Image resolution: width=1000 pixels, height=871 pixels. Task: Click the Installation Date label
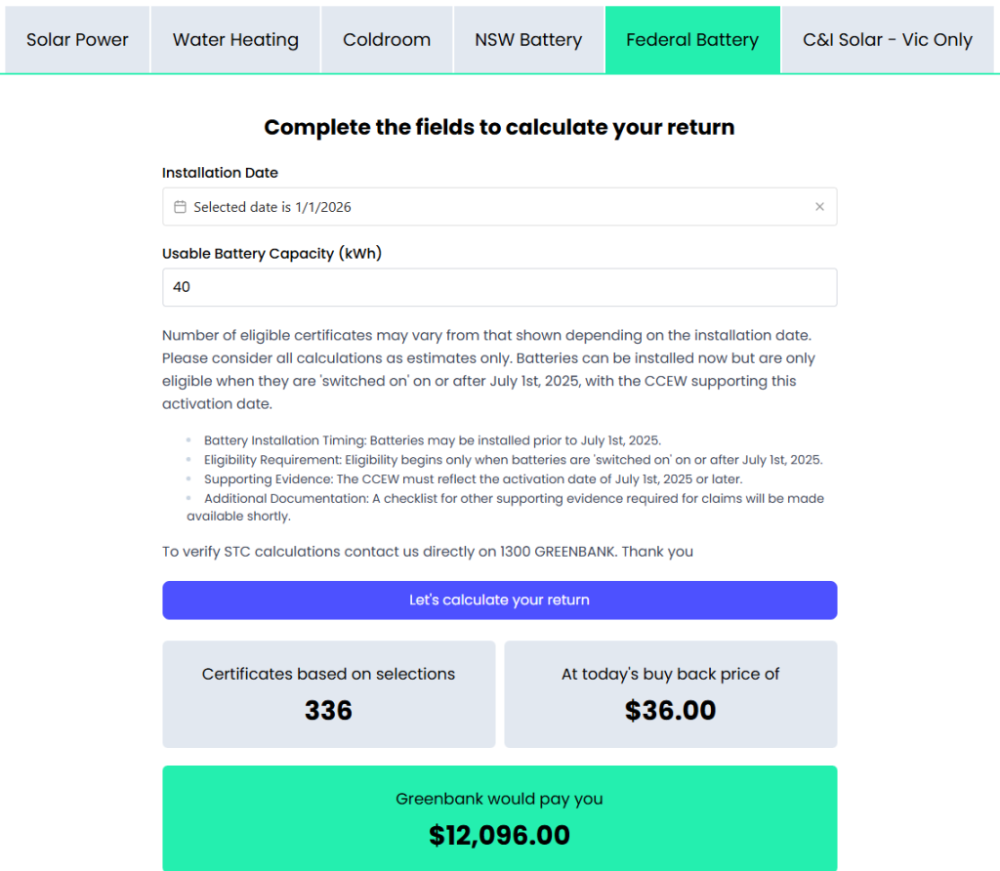click(x=220, y=173)
